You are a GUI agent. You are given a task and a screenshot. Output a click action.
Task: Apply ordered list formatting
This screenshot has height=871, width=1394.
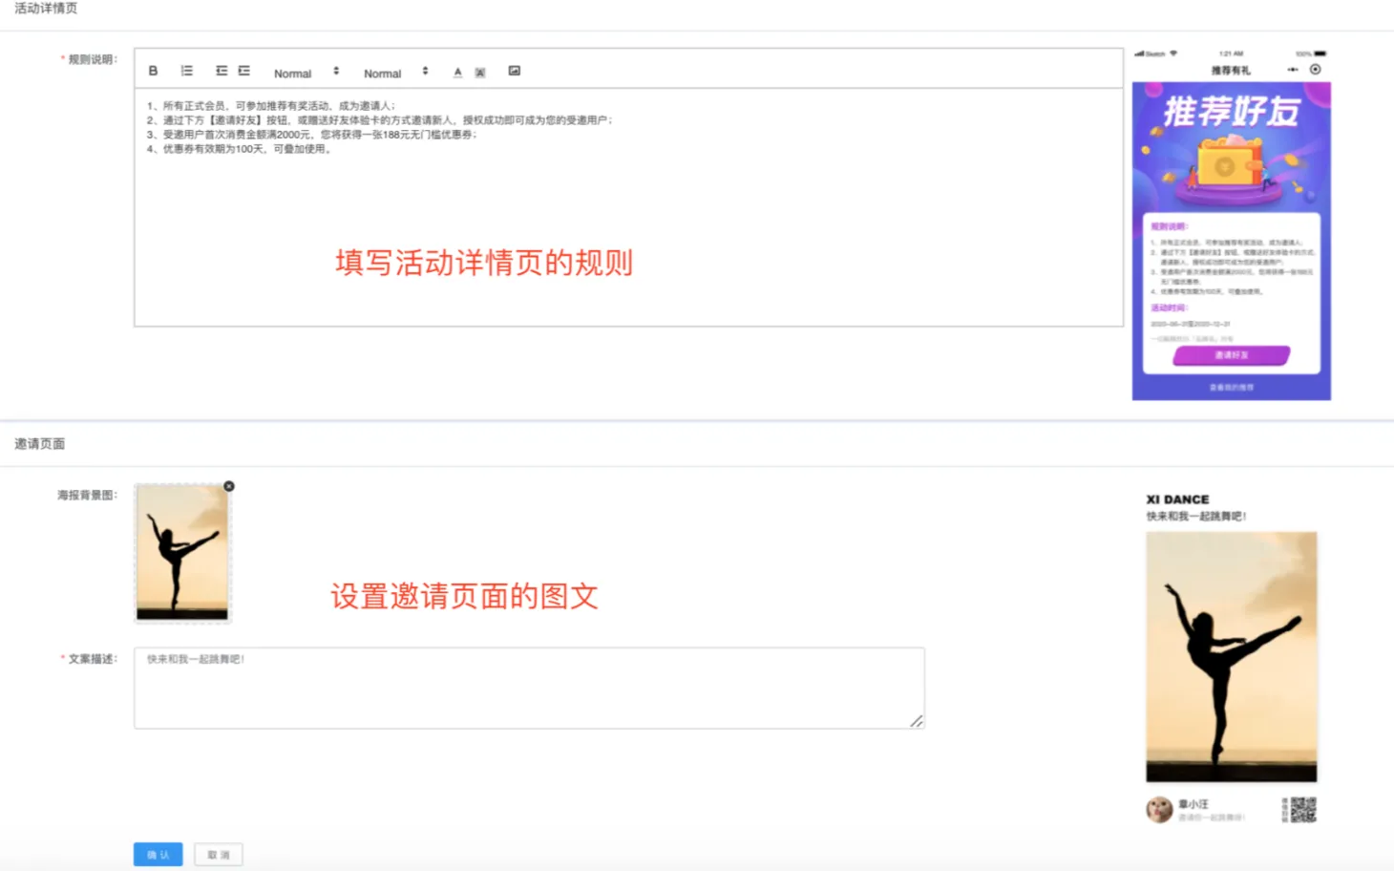[187, 72]
